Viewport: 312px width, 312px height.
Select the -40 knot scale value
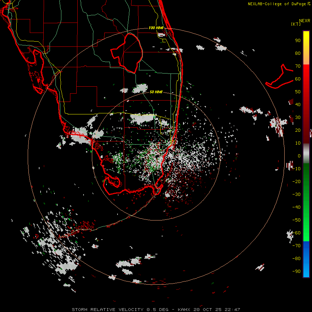pos(296,207)
